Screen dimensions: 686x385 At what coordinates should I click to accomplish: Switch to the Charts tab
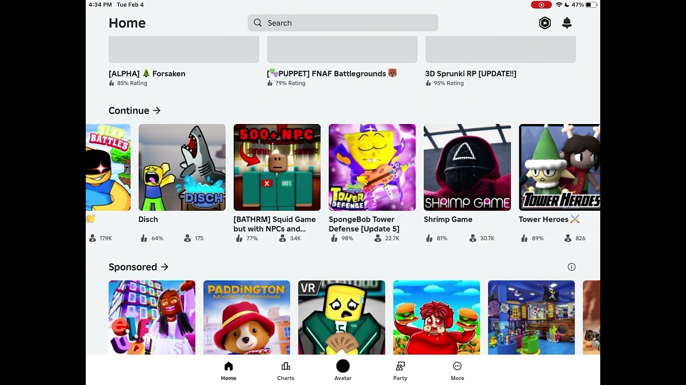(x=286, y=371)
